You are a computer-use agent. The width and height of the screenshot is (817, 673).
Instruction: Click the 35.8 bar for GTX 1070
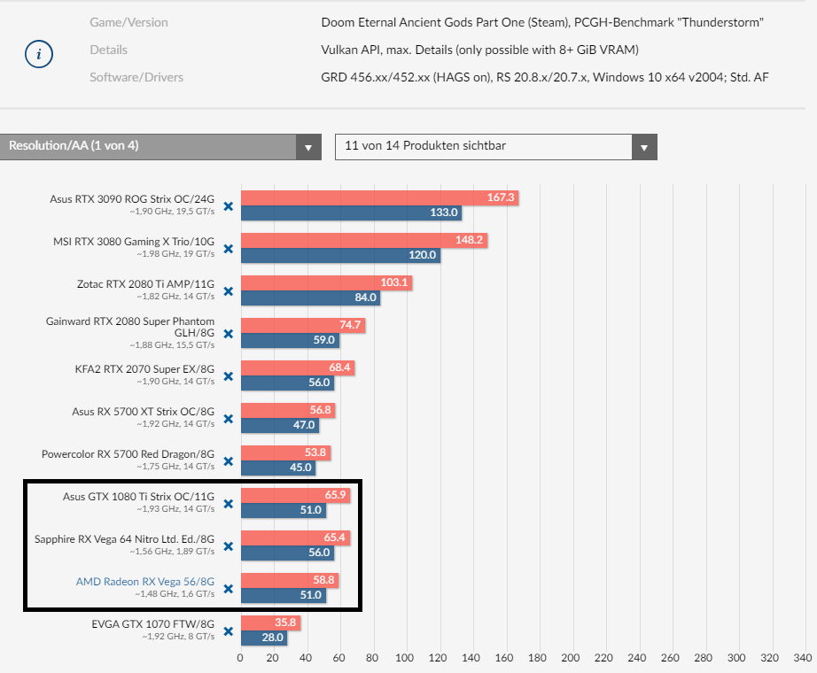(x=270, y=623)
